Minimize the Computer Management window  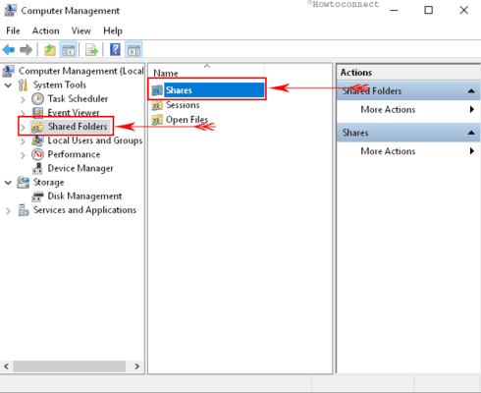click(x=395, y=10)
